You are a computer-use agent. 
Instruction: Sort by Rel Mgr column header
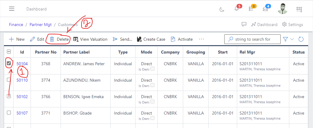pos(247,52)
